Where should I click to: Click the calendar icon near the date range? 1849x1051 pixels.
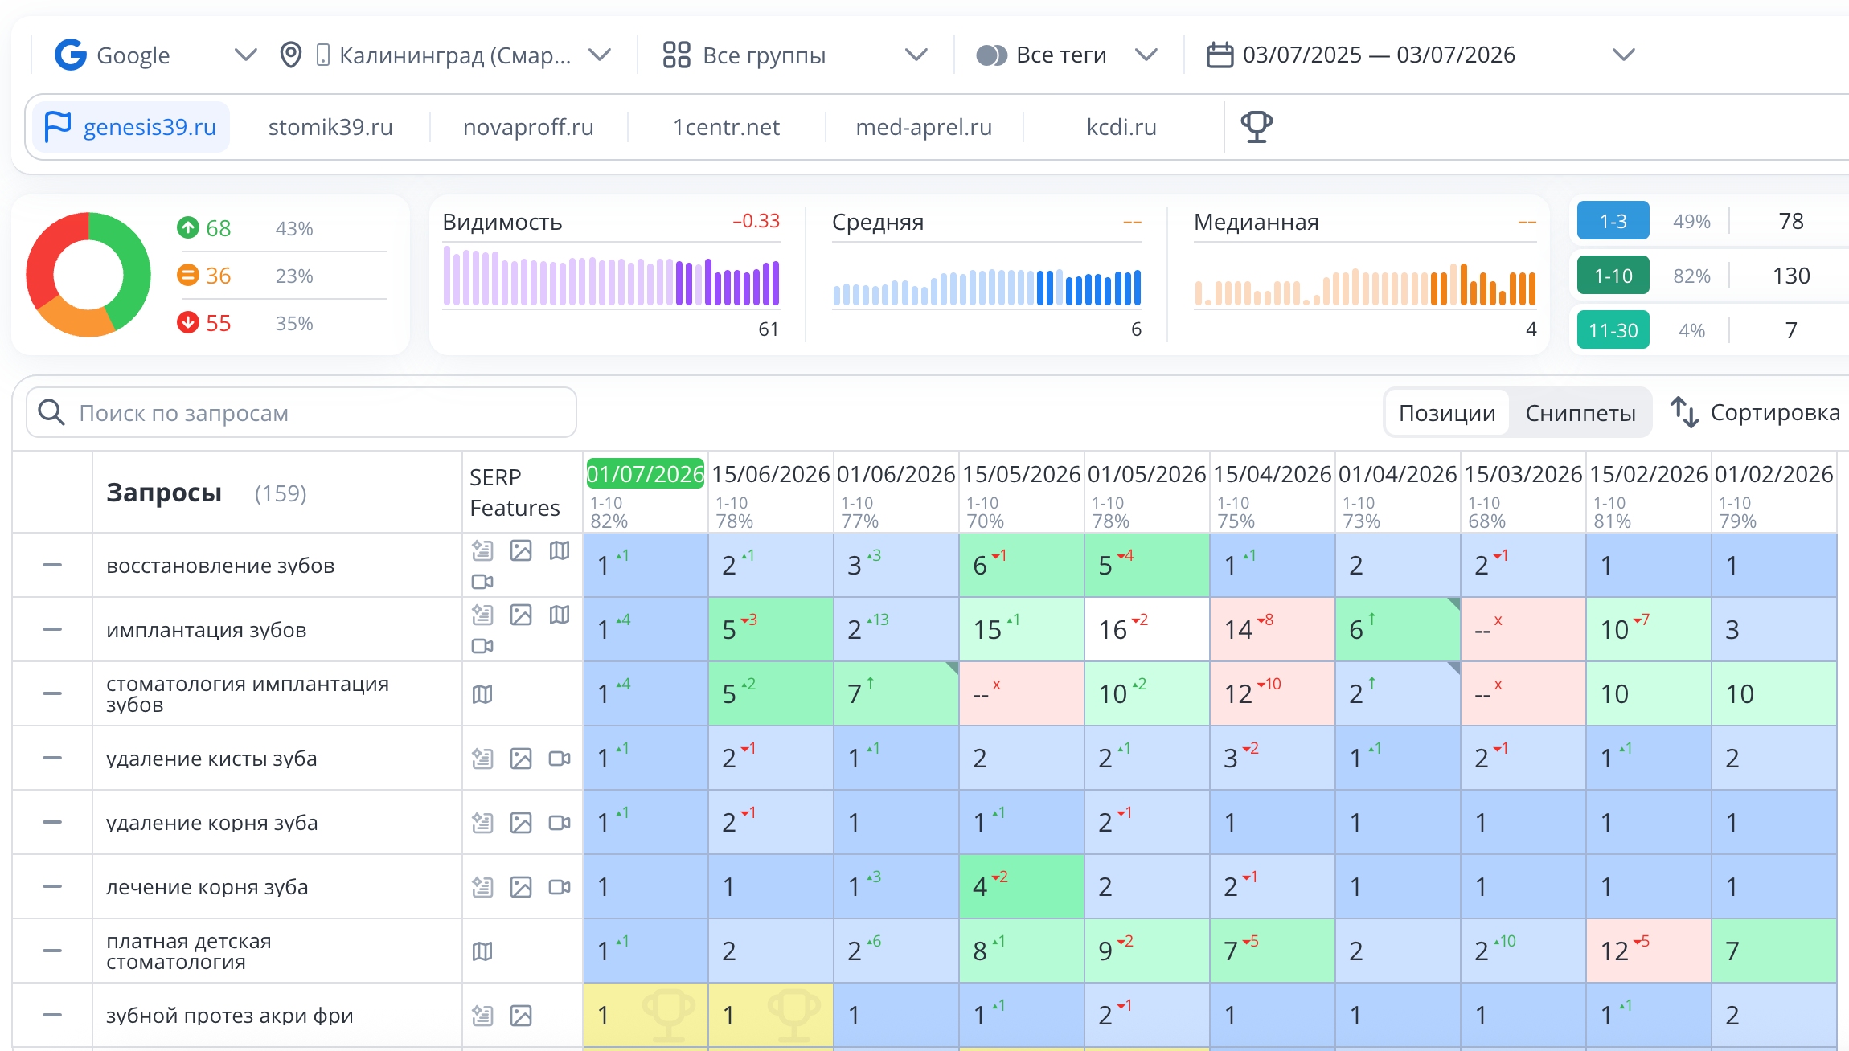point(1220,55)
